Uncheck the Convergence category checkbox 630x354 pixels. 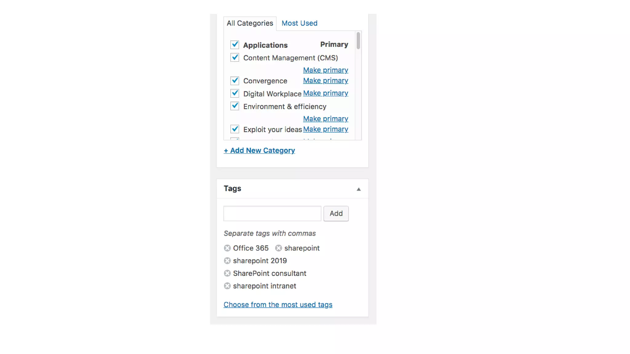(x=235, y=81)
